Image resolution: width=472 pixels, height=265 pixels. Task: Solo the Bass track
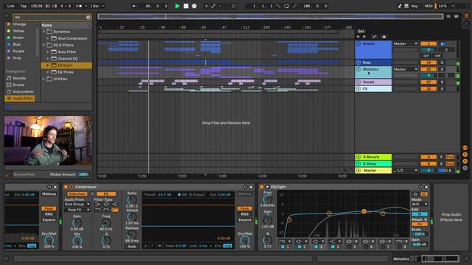pyautogui.click(x=442, y=63)
